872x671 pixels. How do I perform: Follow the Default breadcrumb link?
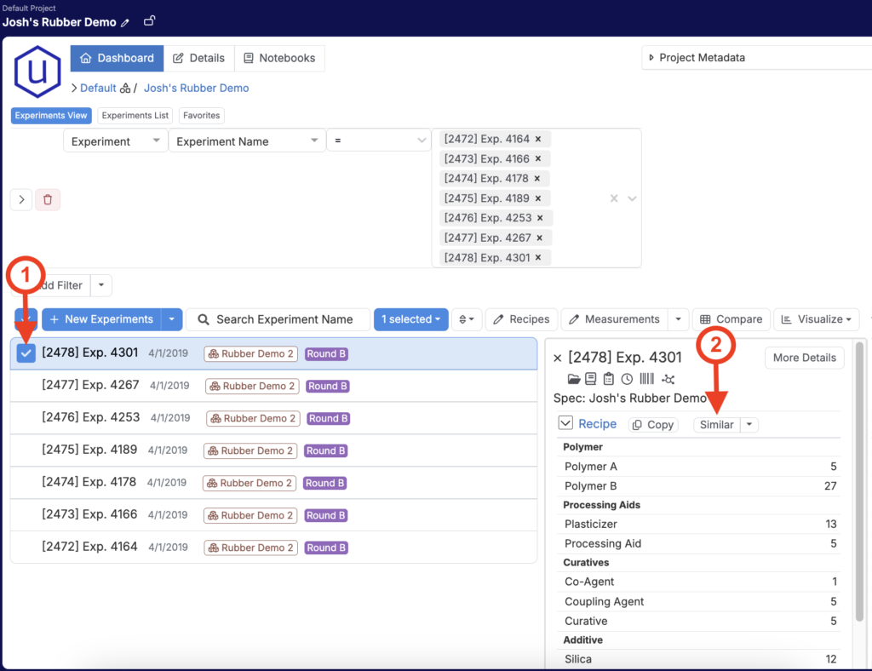[x=98, y=89]
